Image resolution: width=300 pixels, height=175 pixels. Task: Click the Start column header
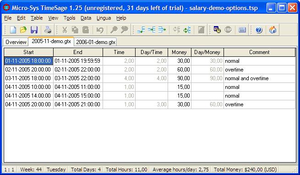28,52
